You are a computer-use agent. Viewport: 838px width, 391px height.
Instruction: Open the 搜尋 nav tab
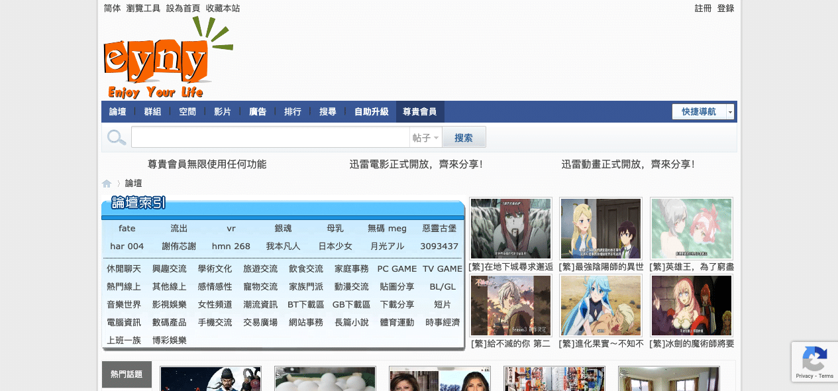point(328,112)
